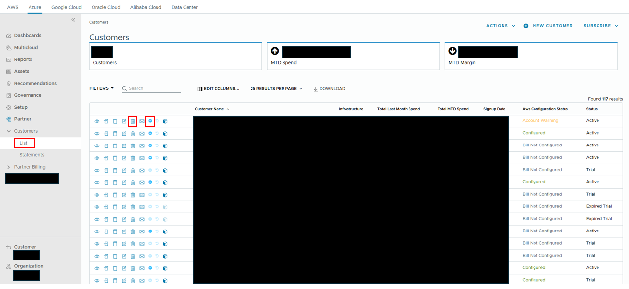Switch to the Azure tab

point(35,7)
